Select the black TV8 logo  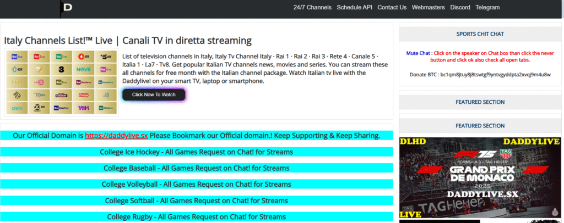(62, 69)
